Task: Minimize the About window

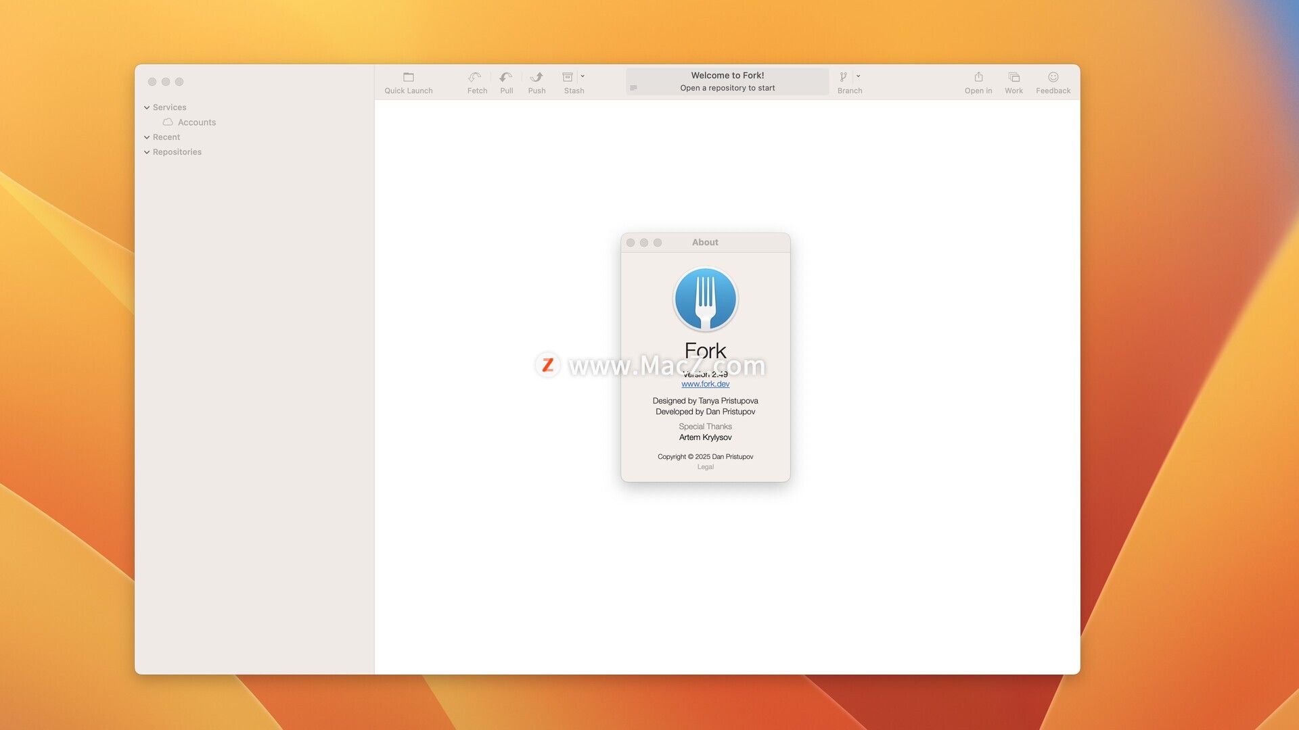Action: 644,243
